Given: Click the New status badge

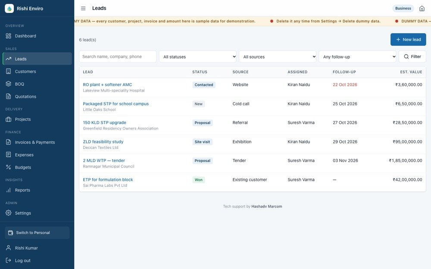Looking at the screenshot, I should point(198,104).
